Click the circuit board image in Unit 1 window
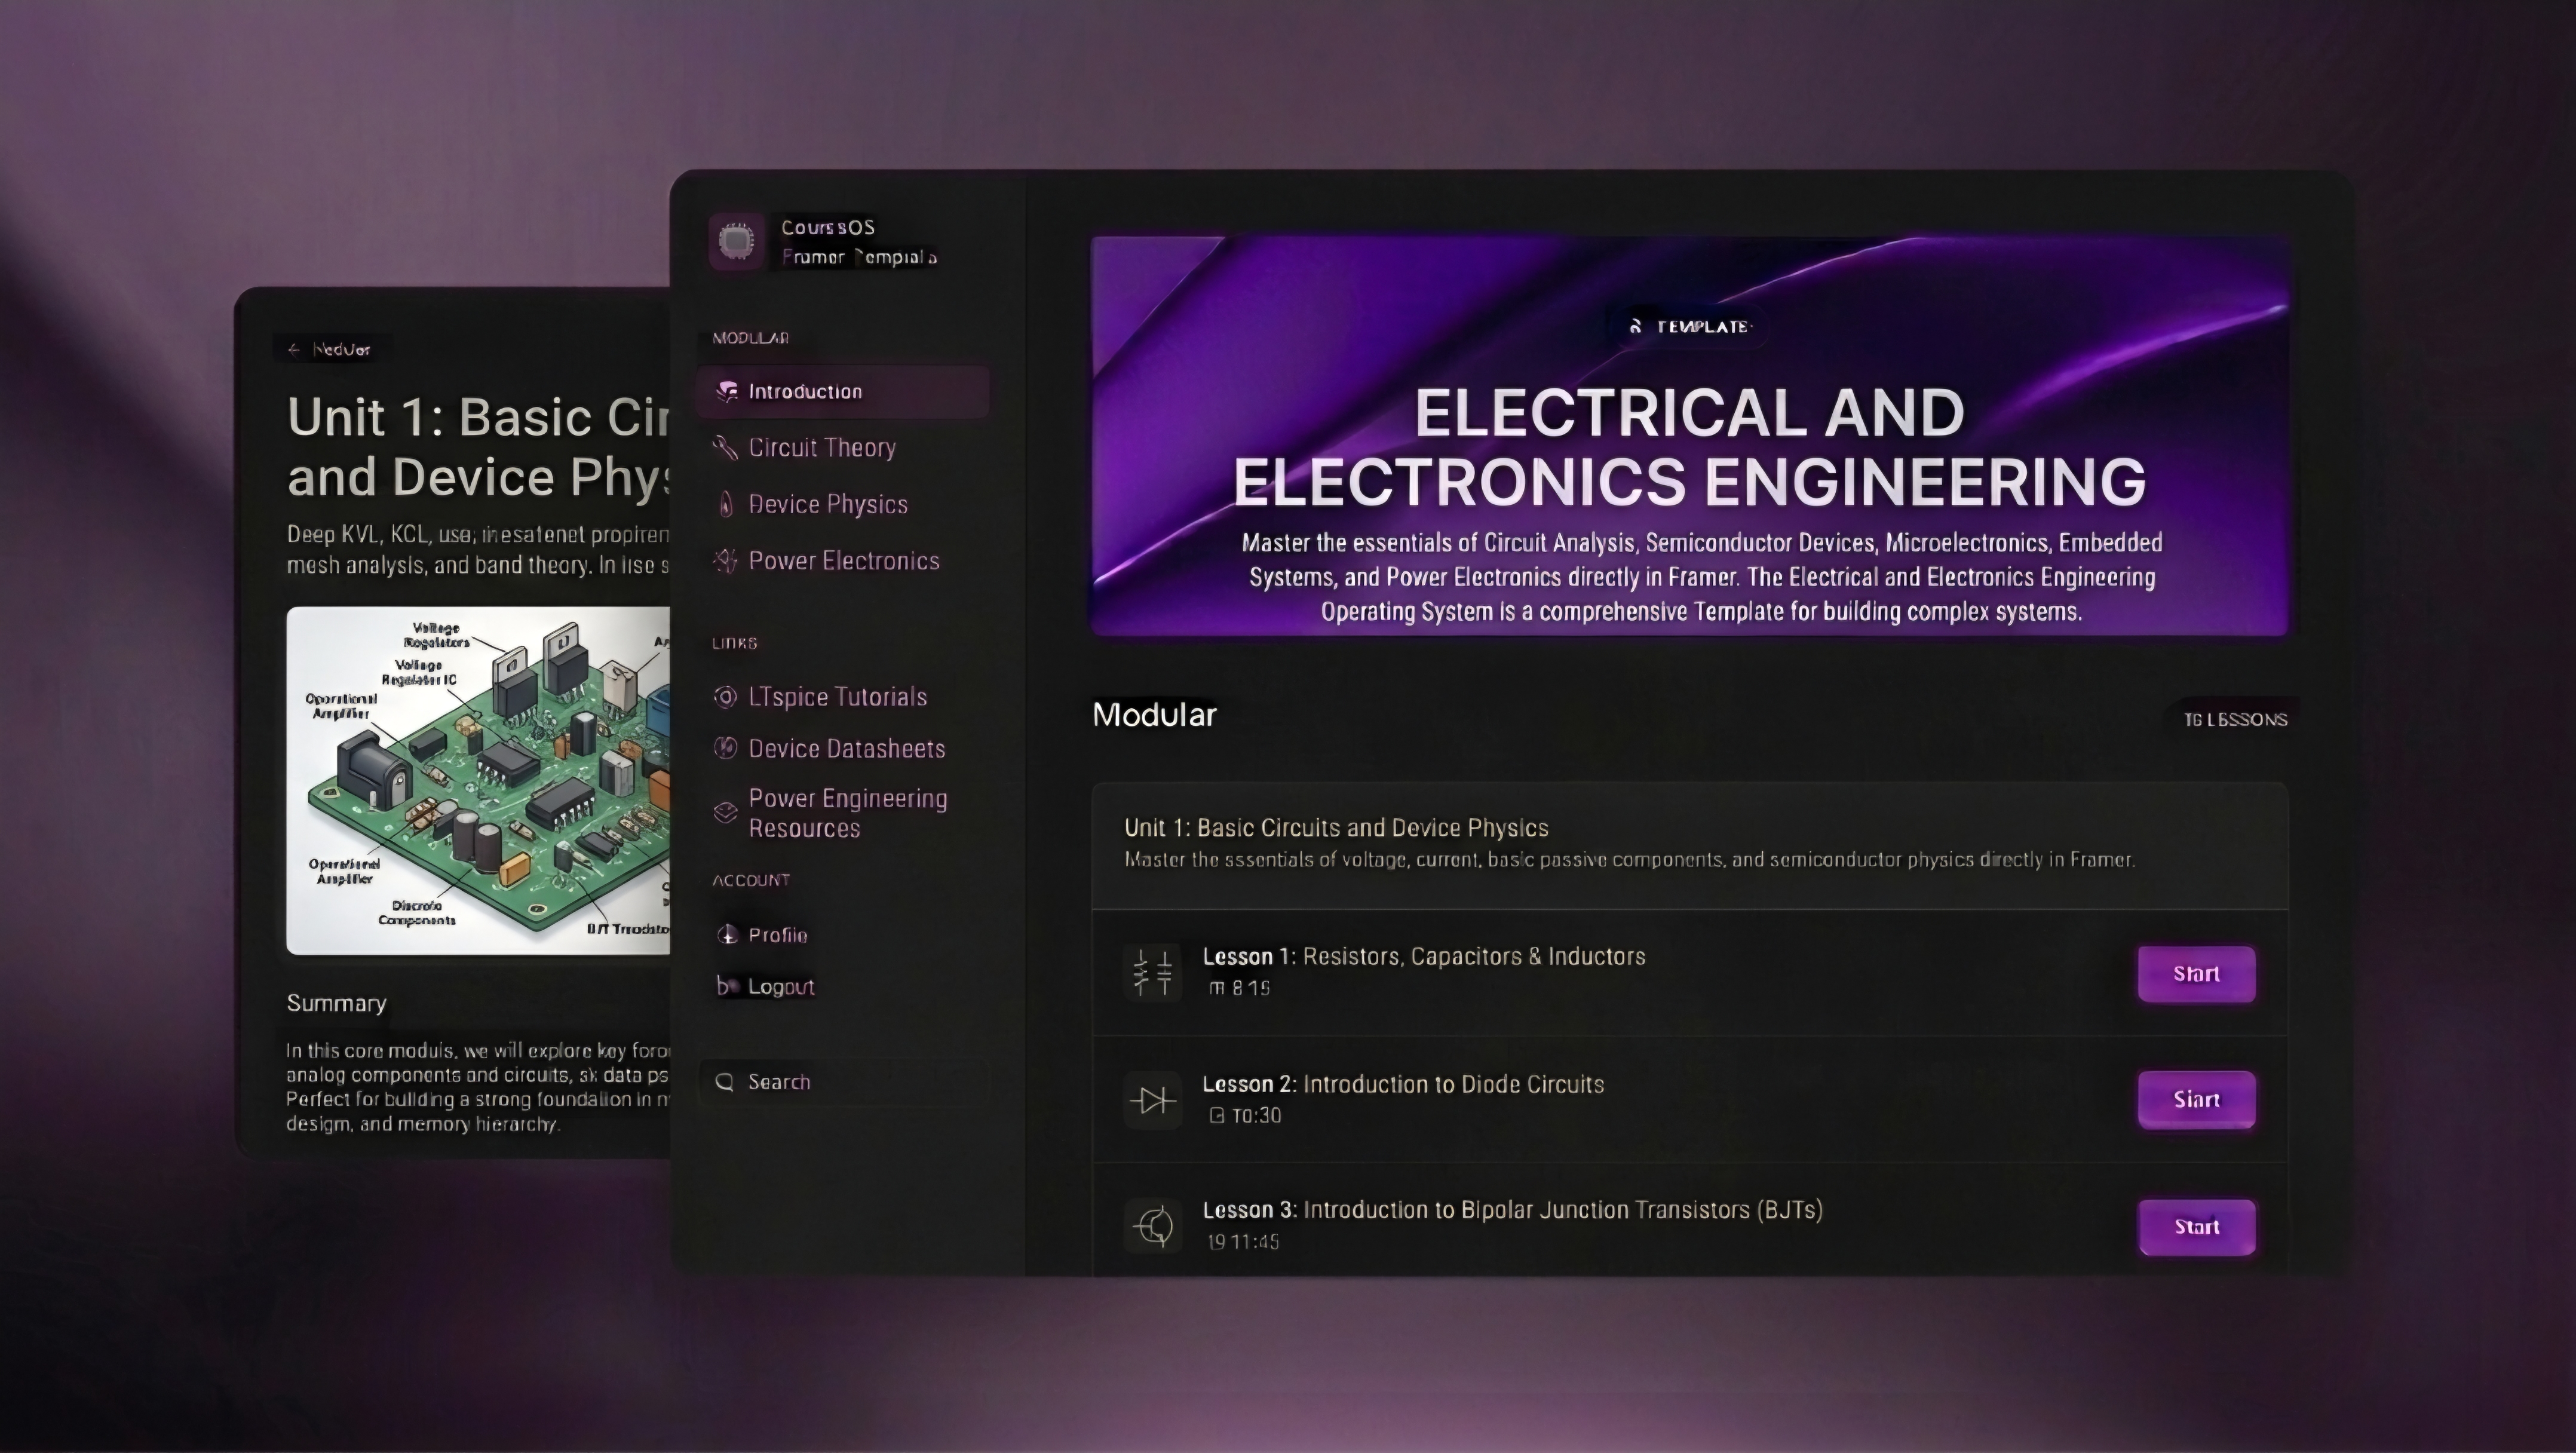Screen dimensions: 2576x1453 click(478, 780)
